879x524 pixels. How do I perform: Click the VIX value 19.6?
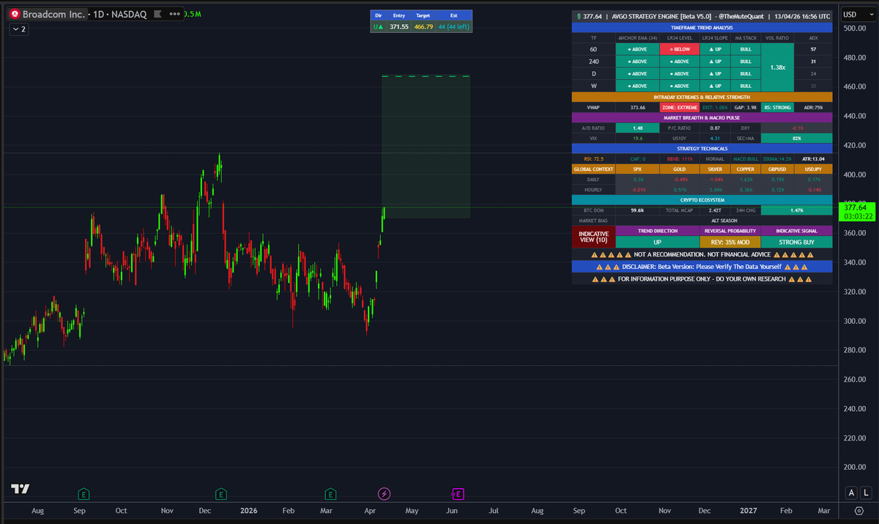coord(637,138)
